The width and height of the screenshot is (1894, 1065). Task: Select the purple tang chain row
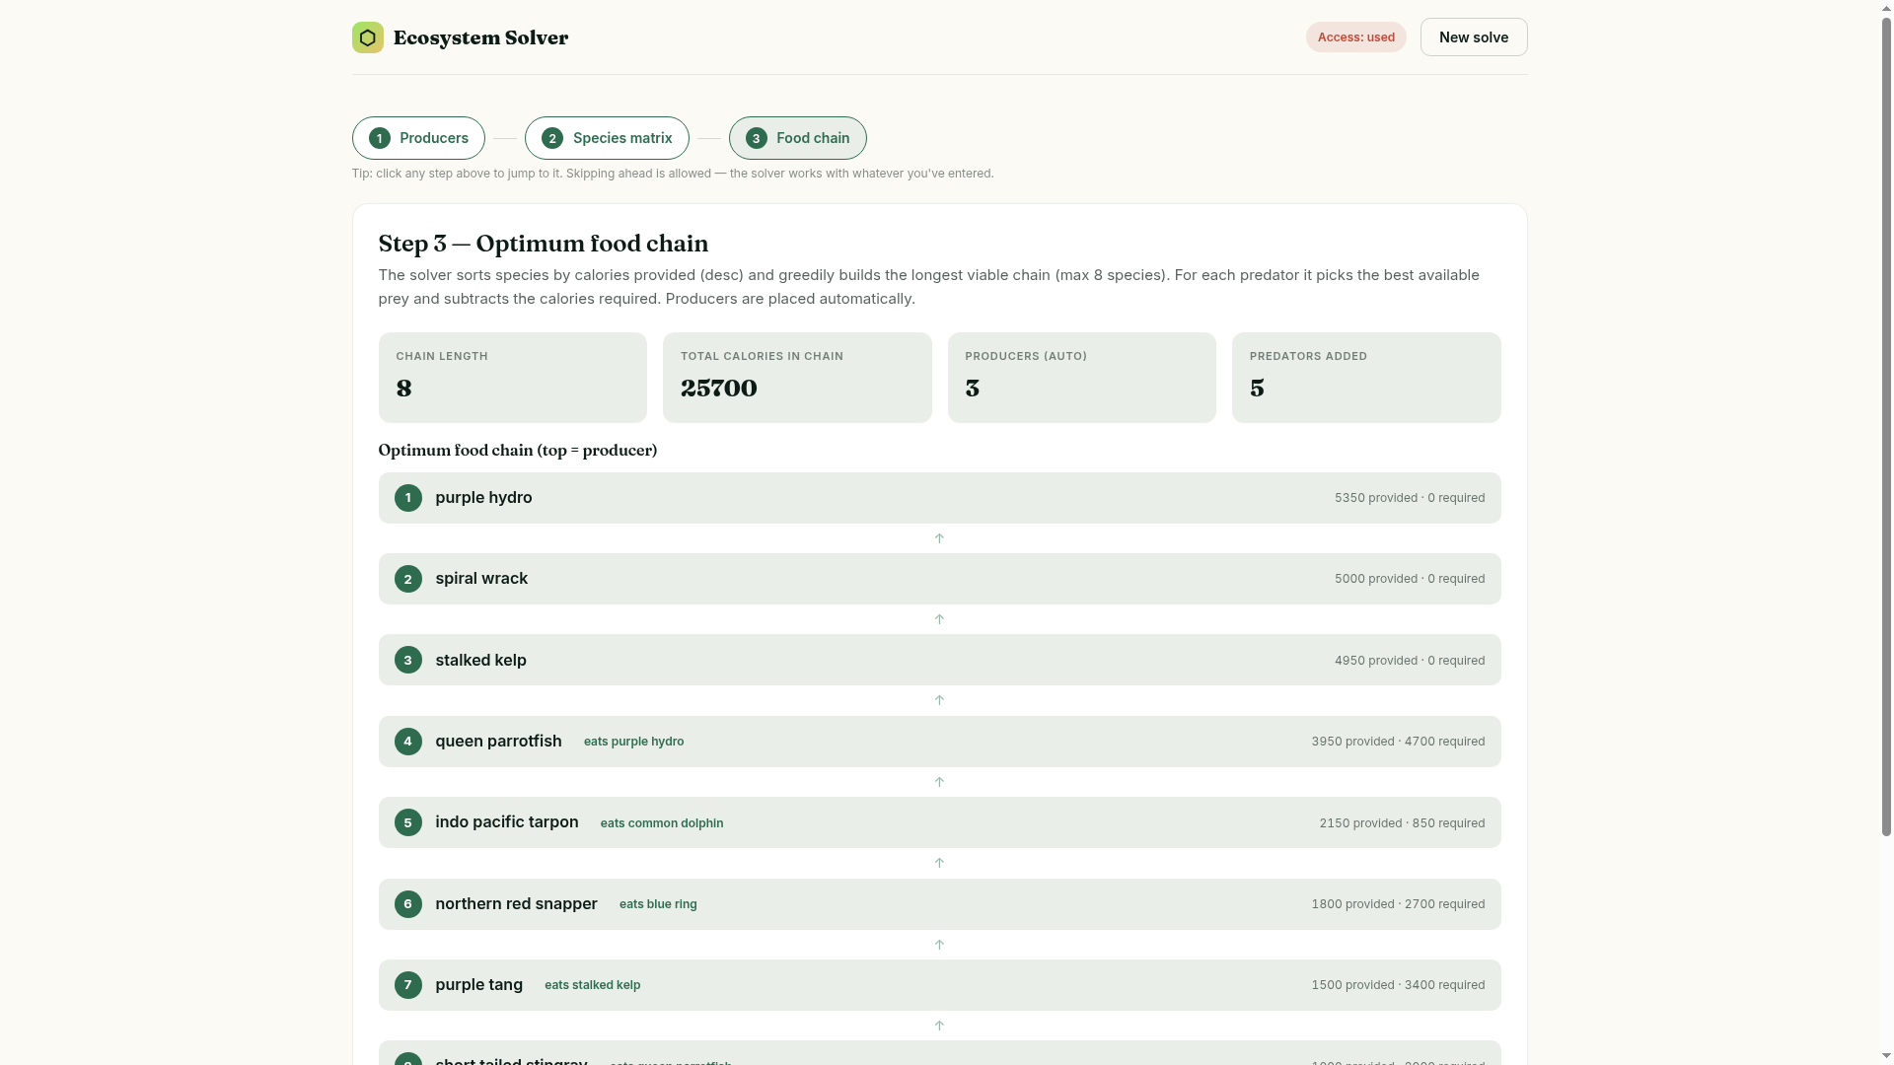pyautogui.click(x=939, y=985)
